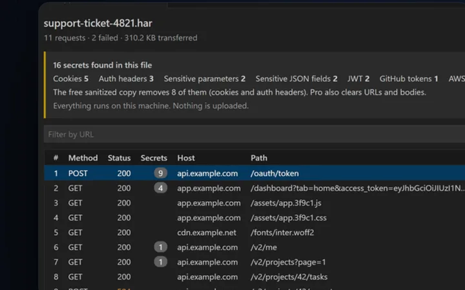Viewport: 465px width, 290px height.
Task: Click the # column header
Action: pos(56,158)
